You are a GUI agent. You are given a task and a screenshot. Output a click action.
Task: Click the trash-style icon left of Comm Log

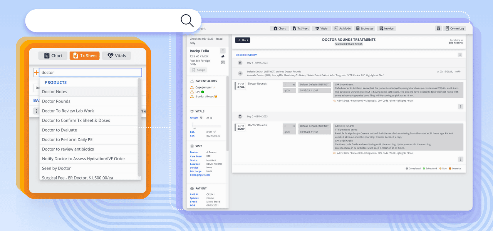point(438,28)
